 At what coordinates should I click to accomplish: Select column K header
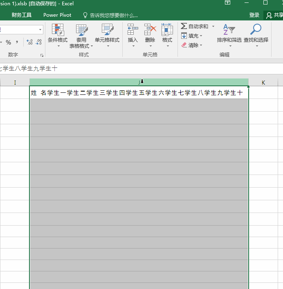[263, 83]
